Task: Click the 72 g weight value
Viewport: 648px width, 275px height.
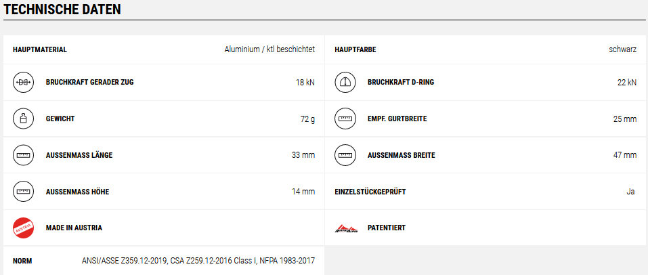Action: (307, 119)
